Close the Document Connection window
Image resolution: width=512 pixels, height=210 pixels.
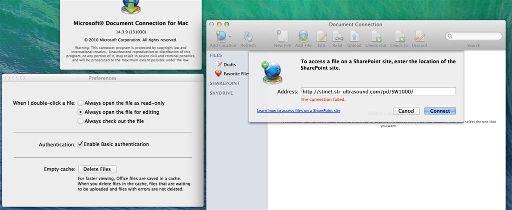pyautogui.click(x=211, y=24)
